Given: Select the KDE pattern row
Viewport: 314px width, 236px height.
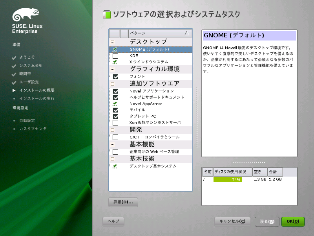Looking at the screenshot, I should pyautogui.click(x=151, y=56).
